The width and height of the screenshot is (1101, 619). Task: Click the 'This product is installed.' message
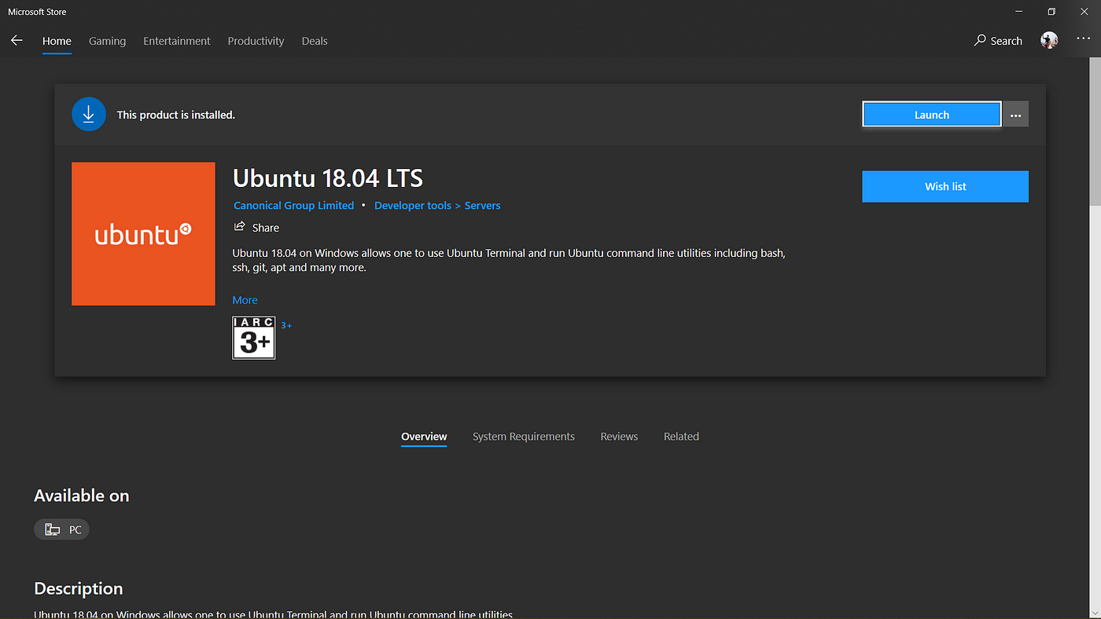pyautogui.click(x=176, y=115)
